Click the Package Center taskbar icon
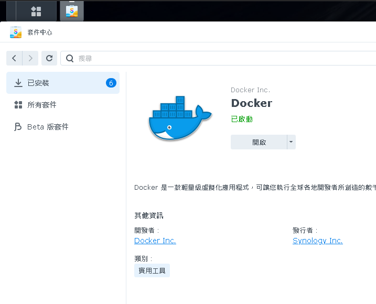 [71, 10]
